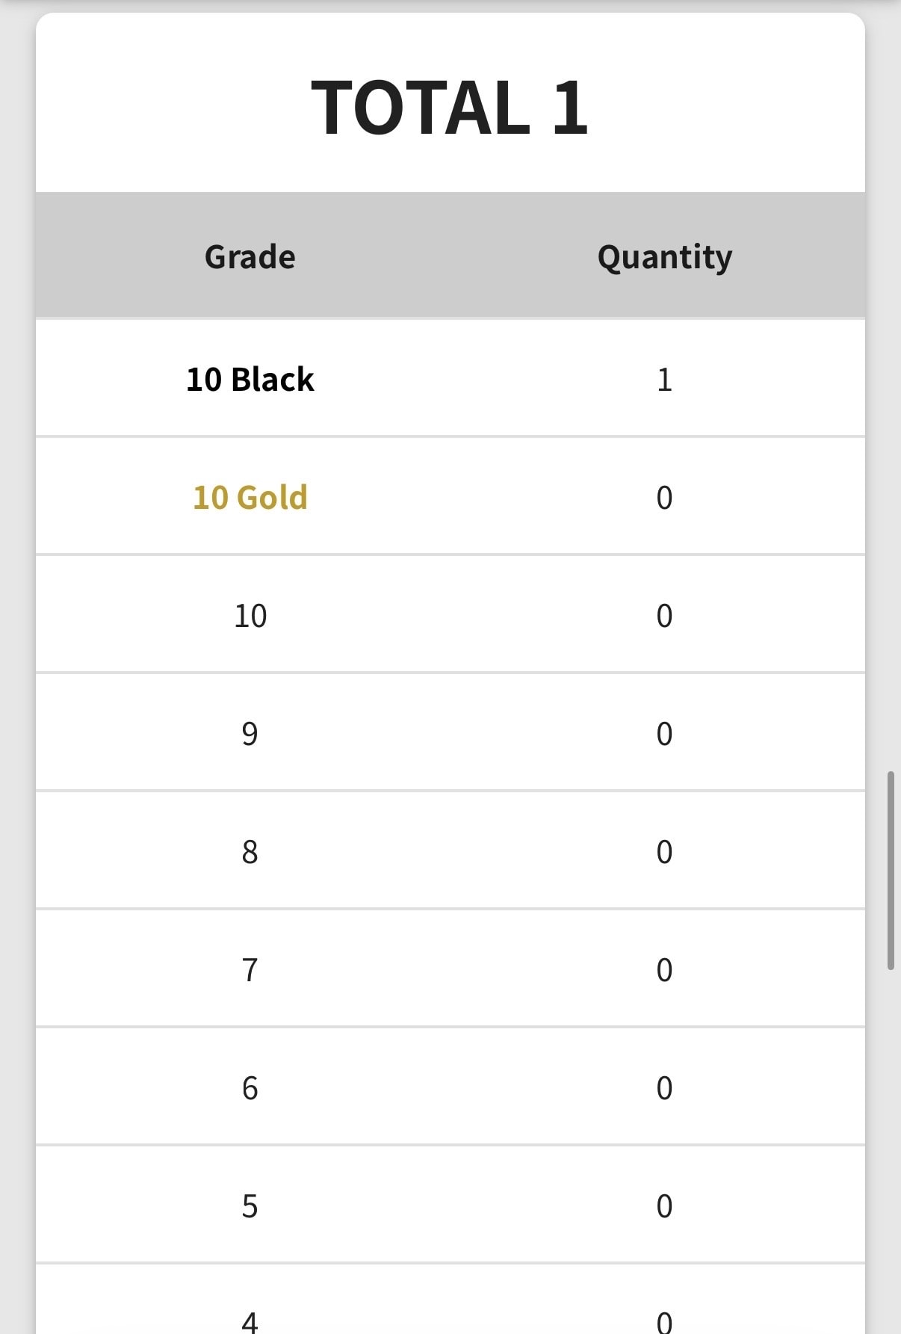Select the grade 7 row label
Viewport: 901px width, 1334px height.
click(250, 970)
